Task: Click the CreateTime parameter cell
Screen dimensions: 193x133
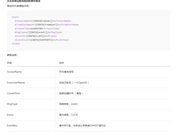Action: (13, 93)
